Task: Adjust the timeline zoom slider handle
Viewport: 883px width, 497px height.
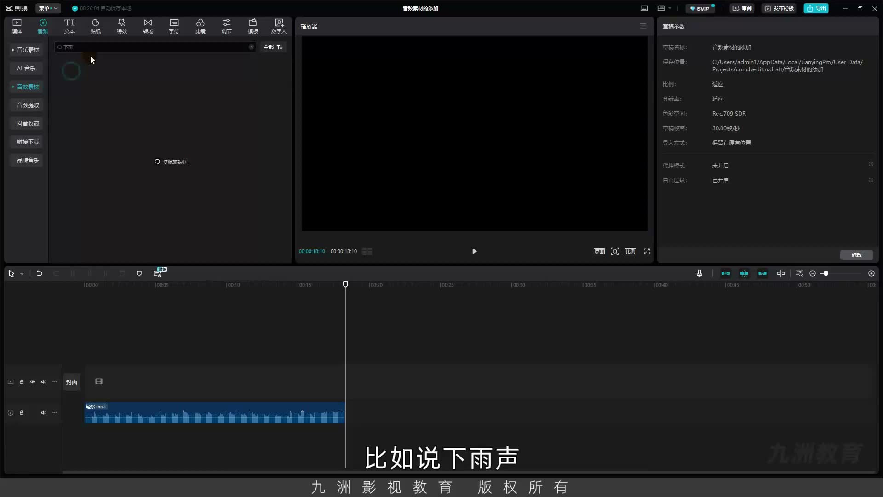Action: click(x=826, y=273)
